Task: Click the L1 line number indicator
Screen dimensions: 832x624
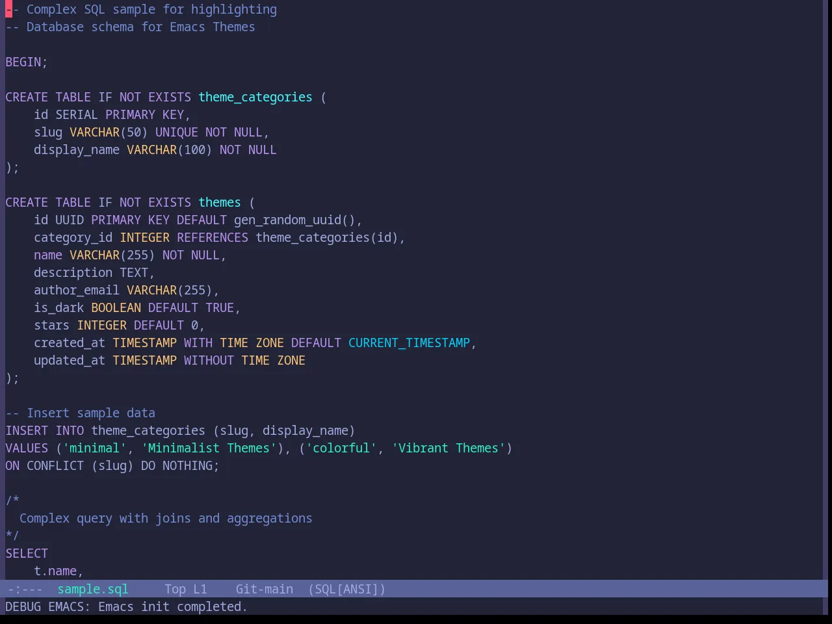Action: (200, 589)
